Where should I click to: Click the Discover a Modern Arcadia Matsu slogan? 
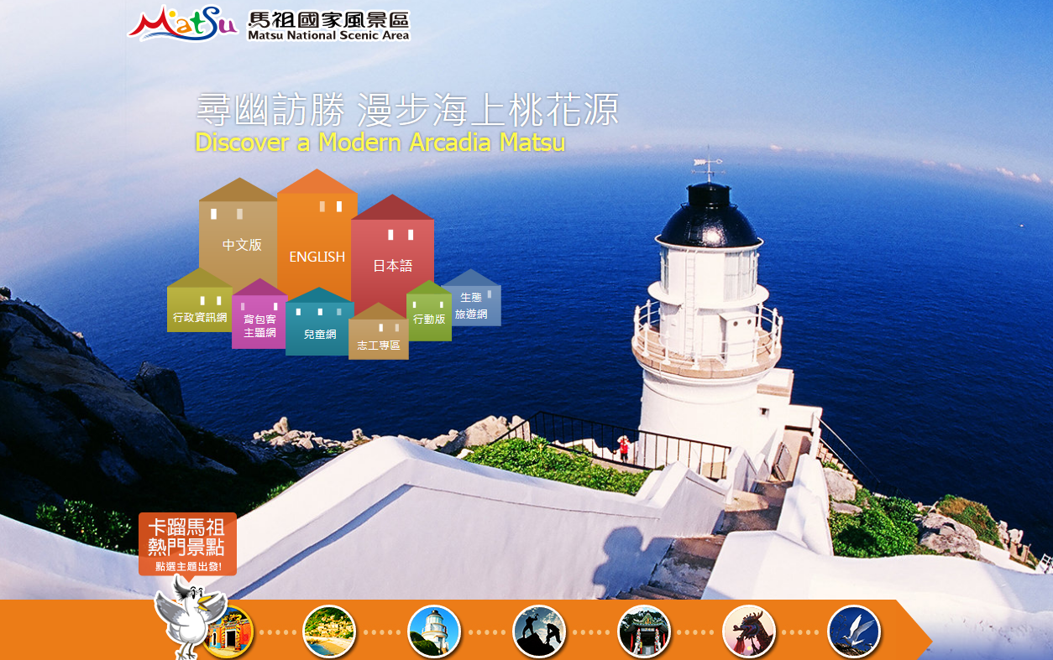point(380,142)
